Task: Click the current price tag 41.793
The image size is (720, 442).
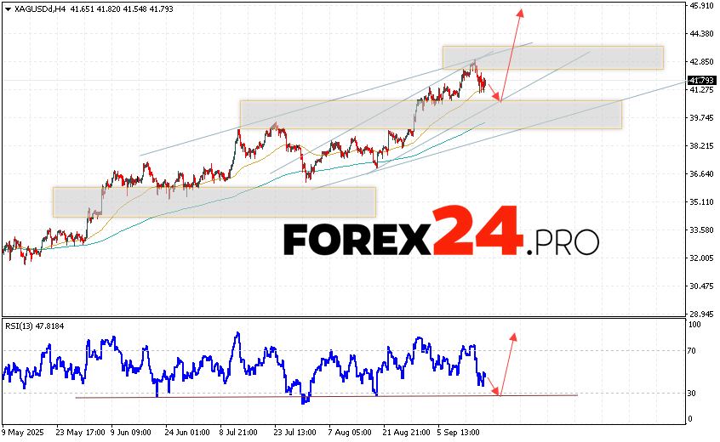Action: tap(701, 80)
